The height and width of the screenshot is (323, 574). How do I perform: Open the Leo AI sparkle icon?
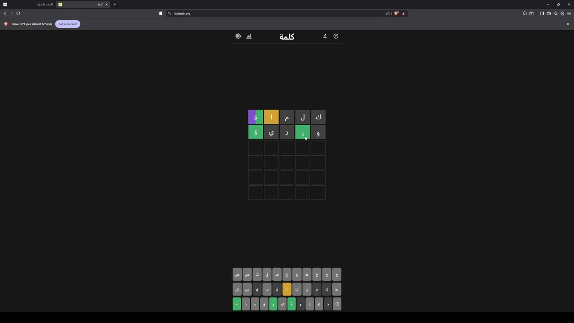pos(555,13)
